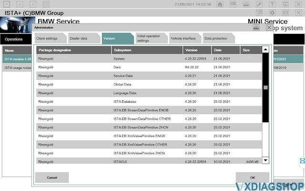Open the Initial operation settings tab
The height and width of the screenshot is (191, 305).
pos(152,38)
